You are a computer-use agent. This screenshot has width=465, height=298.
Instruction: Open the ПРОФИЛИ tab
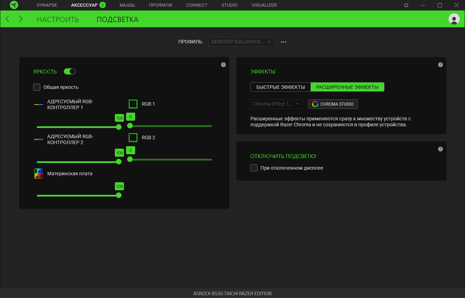coord(160,5)
